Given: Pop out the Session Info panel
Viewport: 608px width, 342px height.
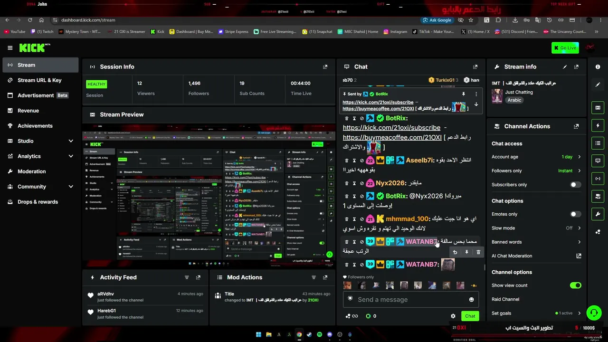Looking at the screenshot, I should 325,67.
